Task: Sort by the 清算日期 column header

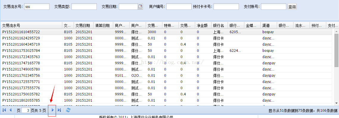Action: pos(103,25)
